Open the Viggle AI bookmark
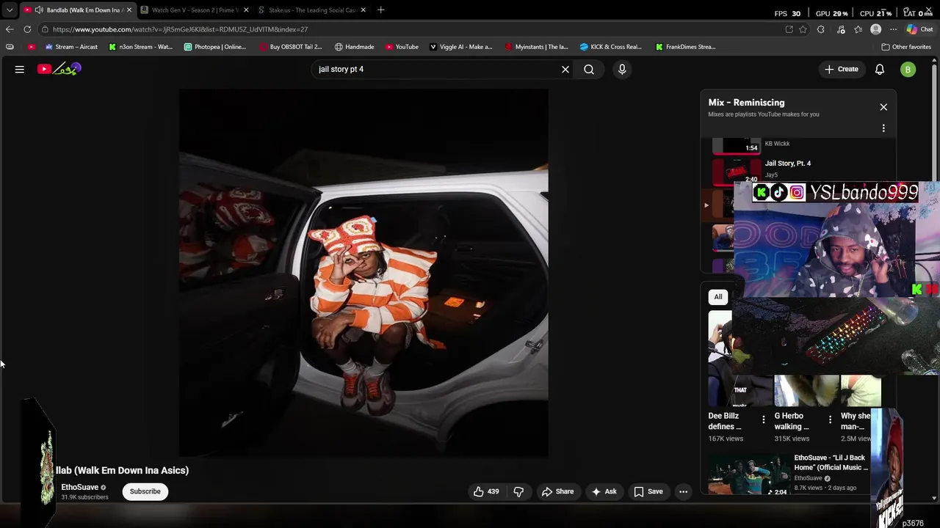Viewport: 940px width, 528px height. pos(460,47)
